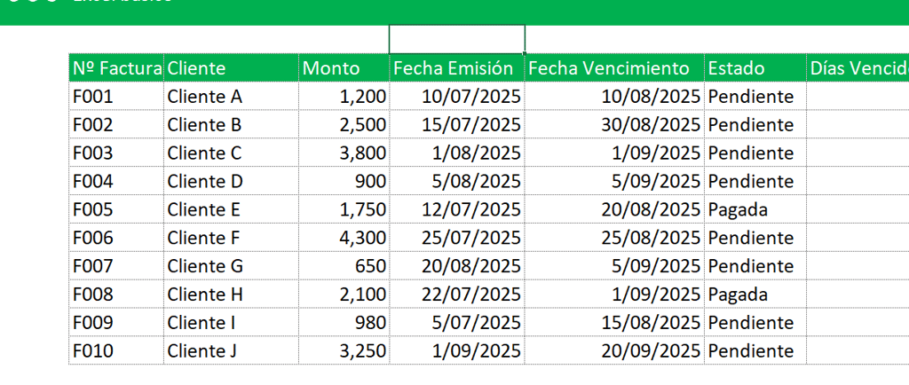Image resolution: width=909 pixels, height=385 pixels.
Task: Select the Cliente column header cell
Action: [231, 68]
